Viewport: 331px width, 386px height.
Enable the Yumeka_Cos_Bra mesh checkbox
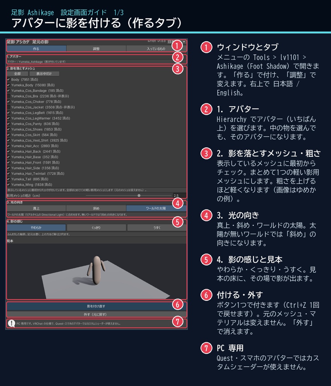point(8,96)
